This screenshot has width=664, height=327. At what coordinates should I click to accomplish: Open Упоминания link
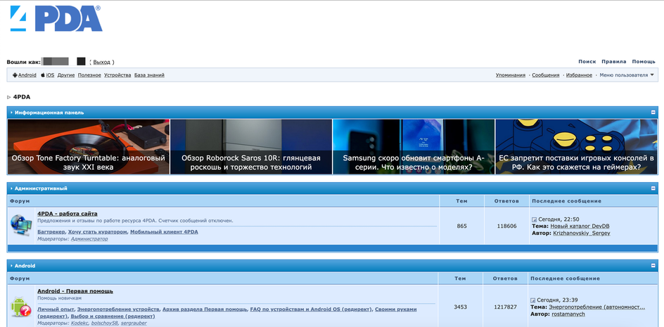tap(511, 75)
